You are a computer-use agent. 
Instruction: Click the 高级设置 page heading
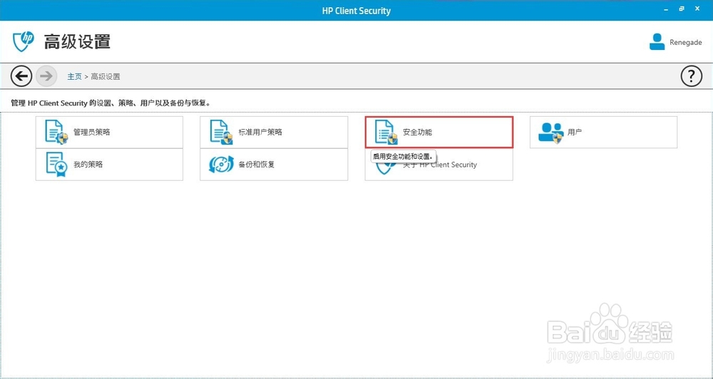coord(77,42)
